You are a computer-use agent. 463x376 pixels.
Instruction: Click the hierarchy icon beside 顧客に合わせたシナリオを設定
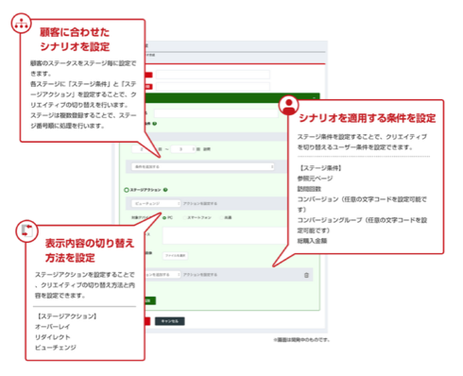tap(22, 24)
